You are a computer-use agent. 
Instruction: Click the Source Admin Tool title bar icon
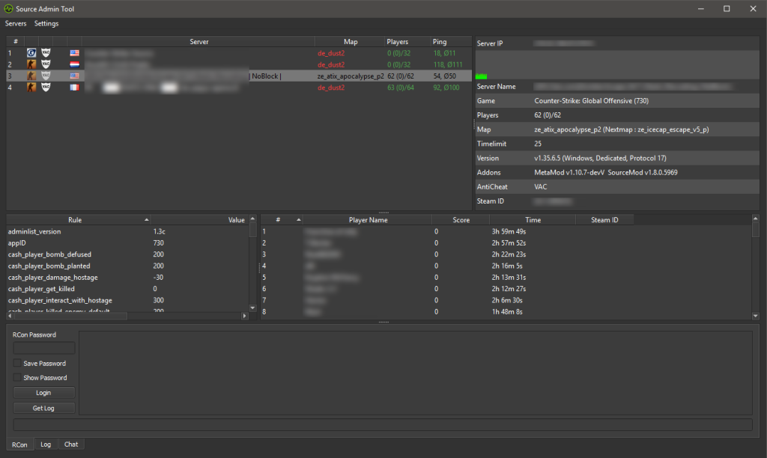click(8, 9)
